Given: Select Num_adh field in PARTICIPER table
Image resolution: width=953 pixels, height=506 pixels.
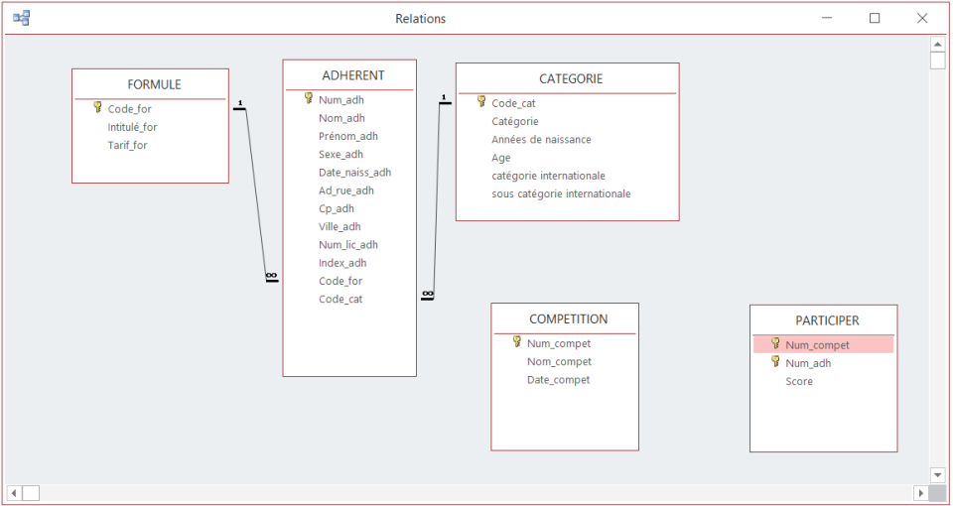Looking at the screenshot, I should point(808,363).
